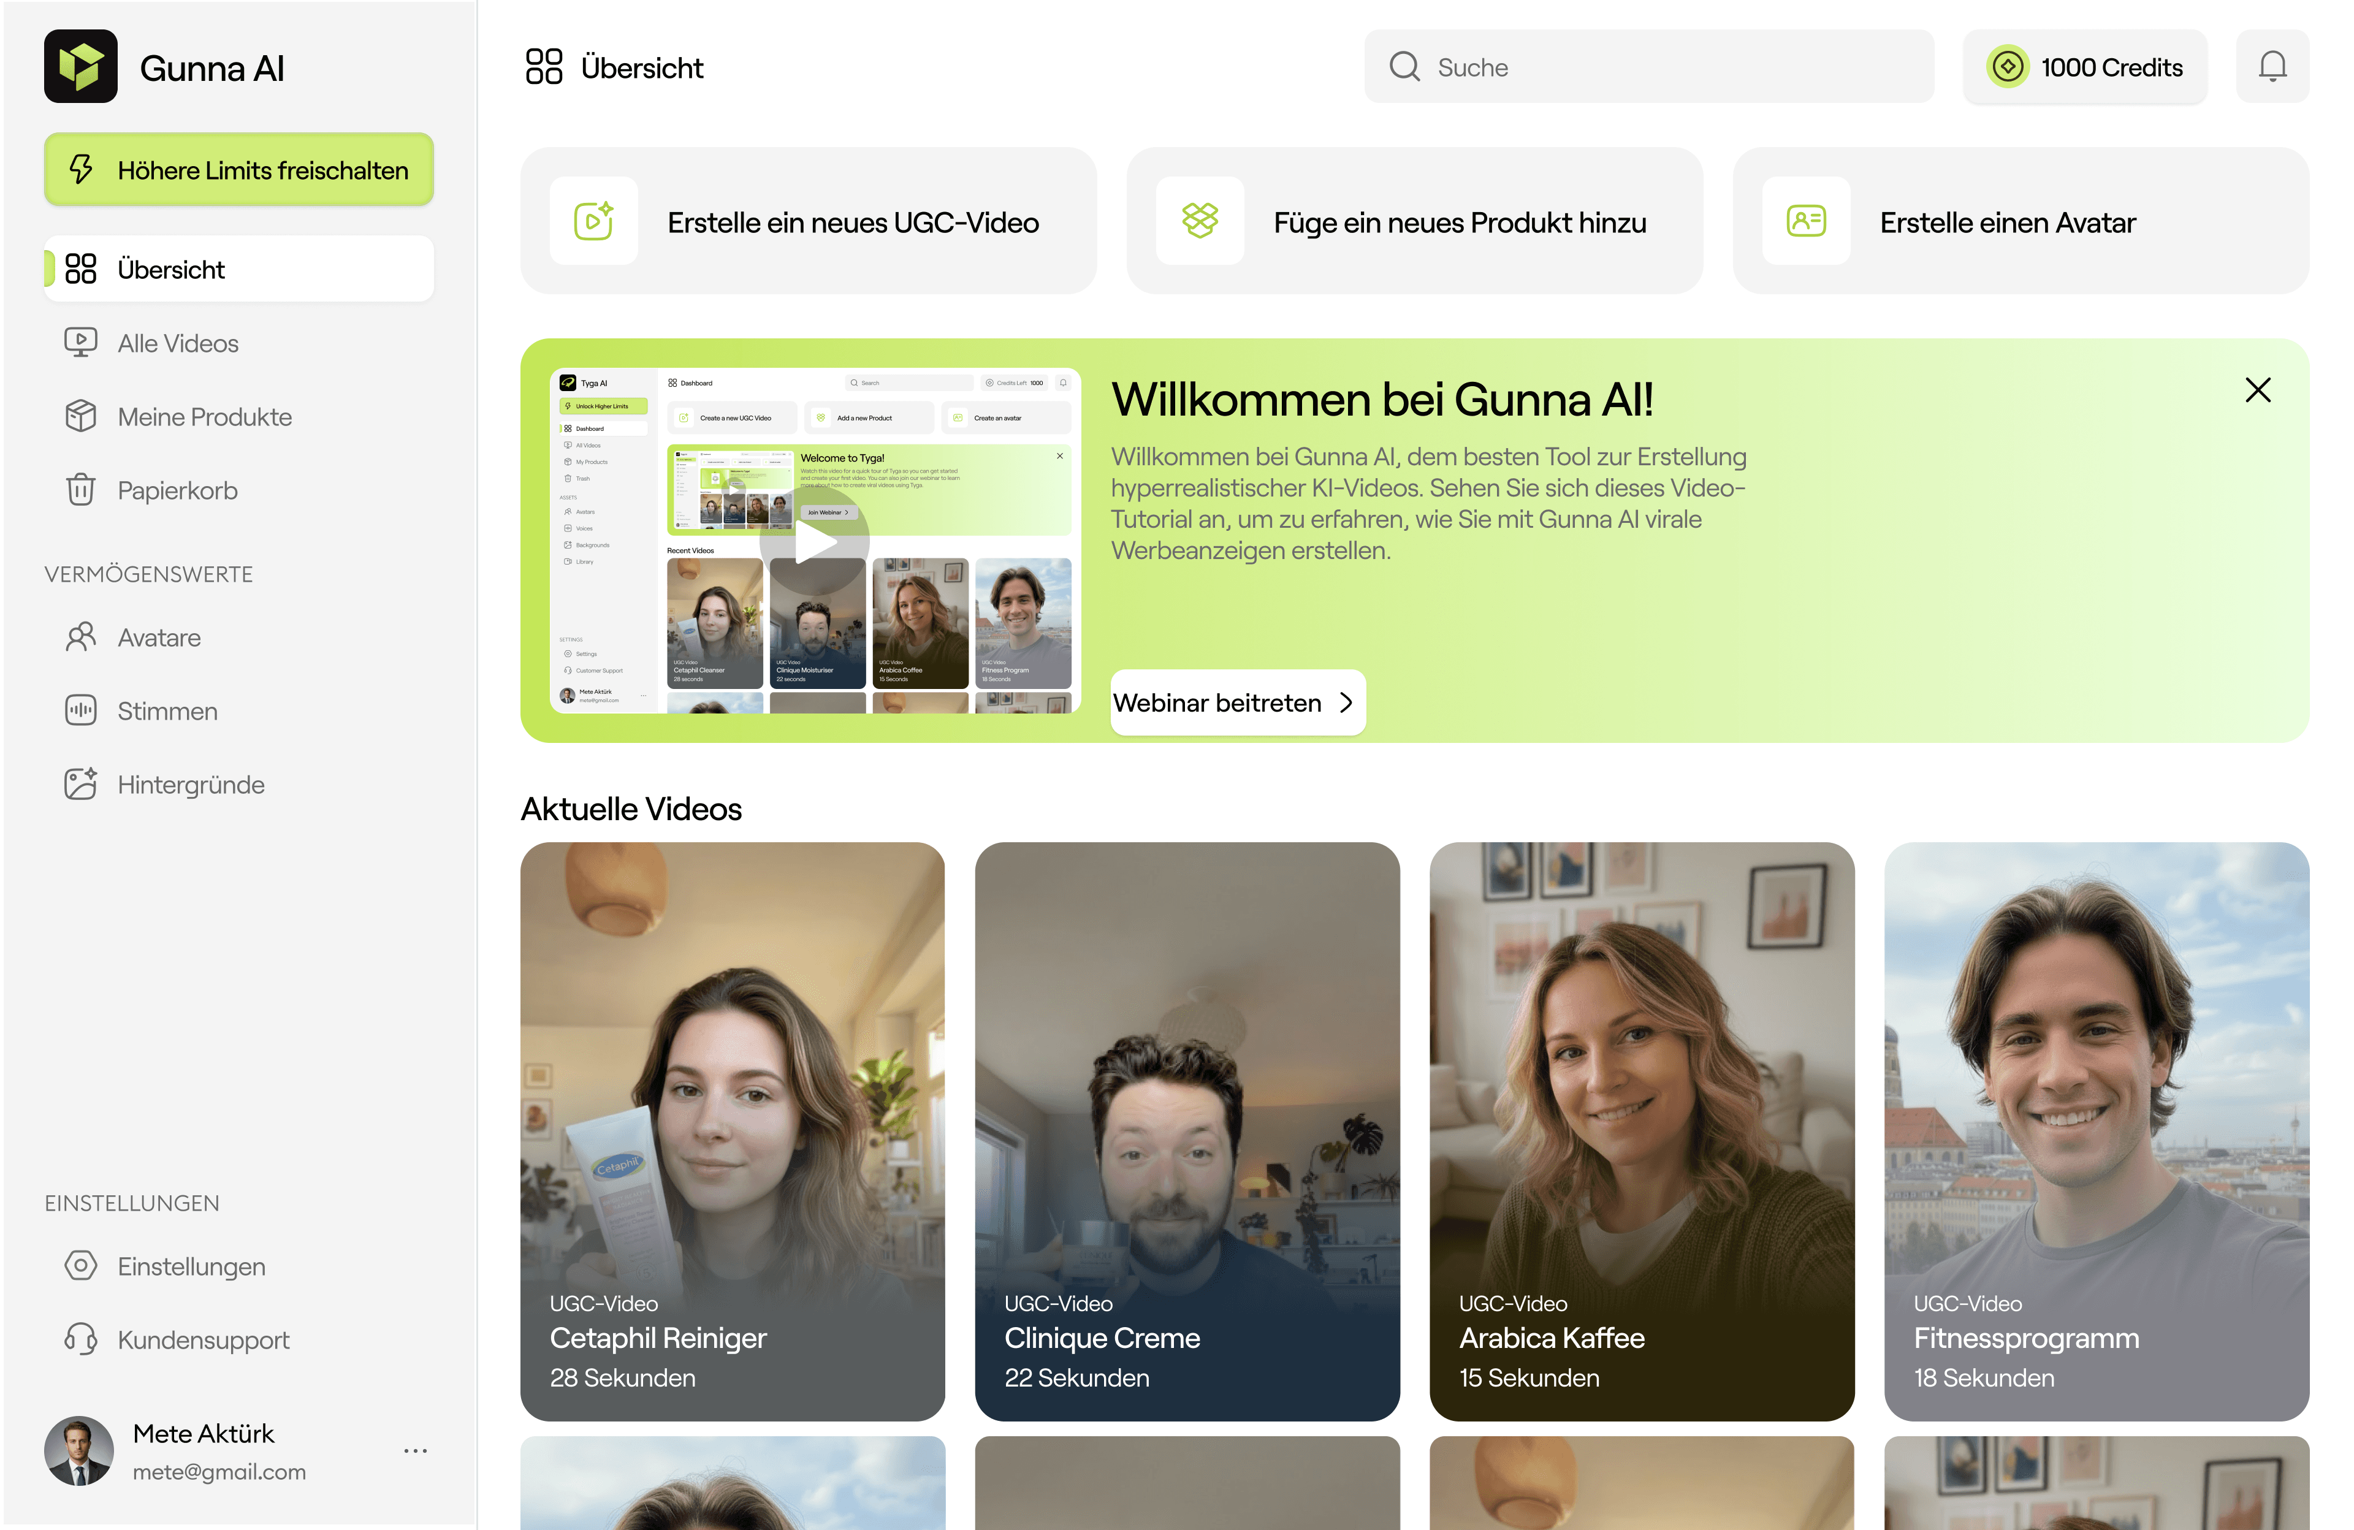Click Höhere Limits freischalten button

click(x=238, y=170)
